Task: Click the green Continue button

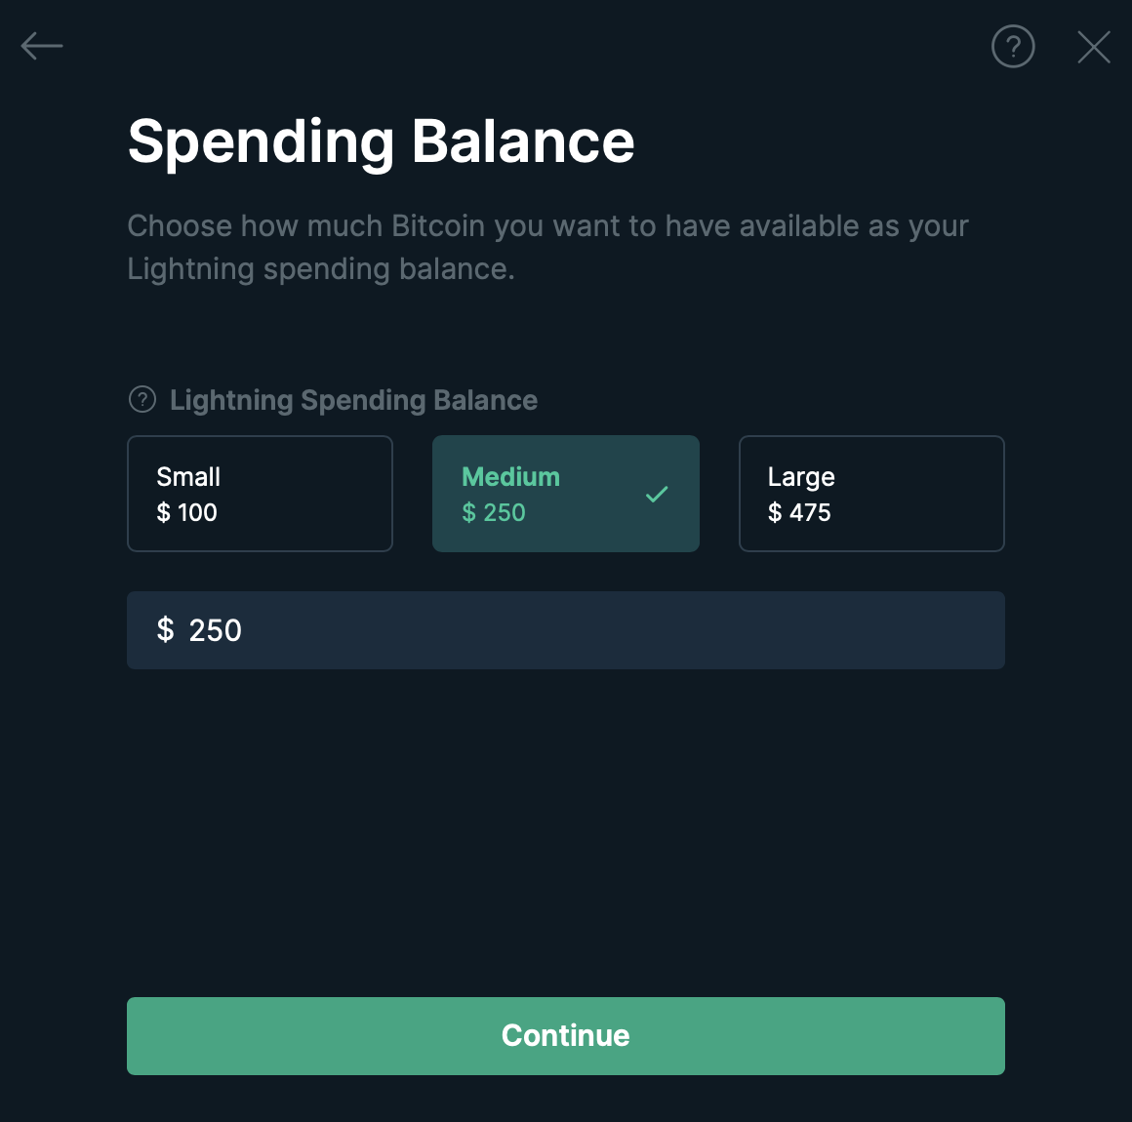Action: pyautogui.click(x=566, y=1036)
